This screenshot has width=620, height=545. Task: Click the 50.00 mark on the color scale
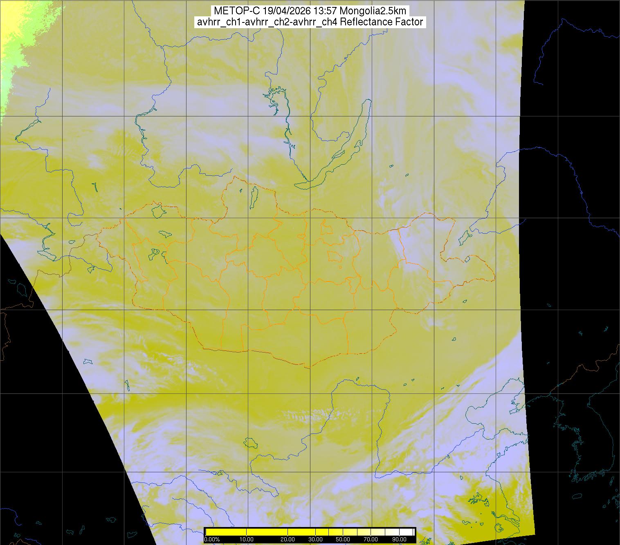(342, 539)
